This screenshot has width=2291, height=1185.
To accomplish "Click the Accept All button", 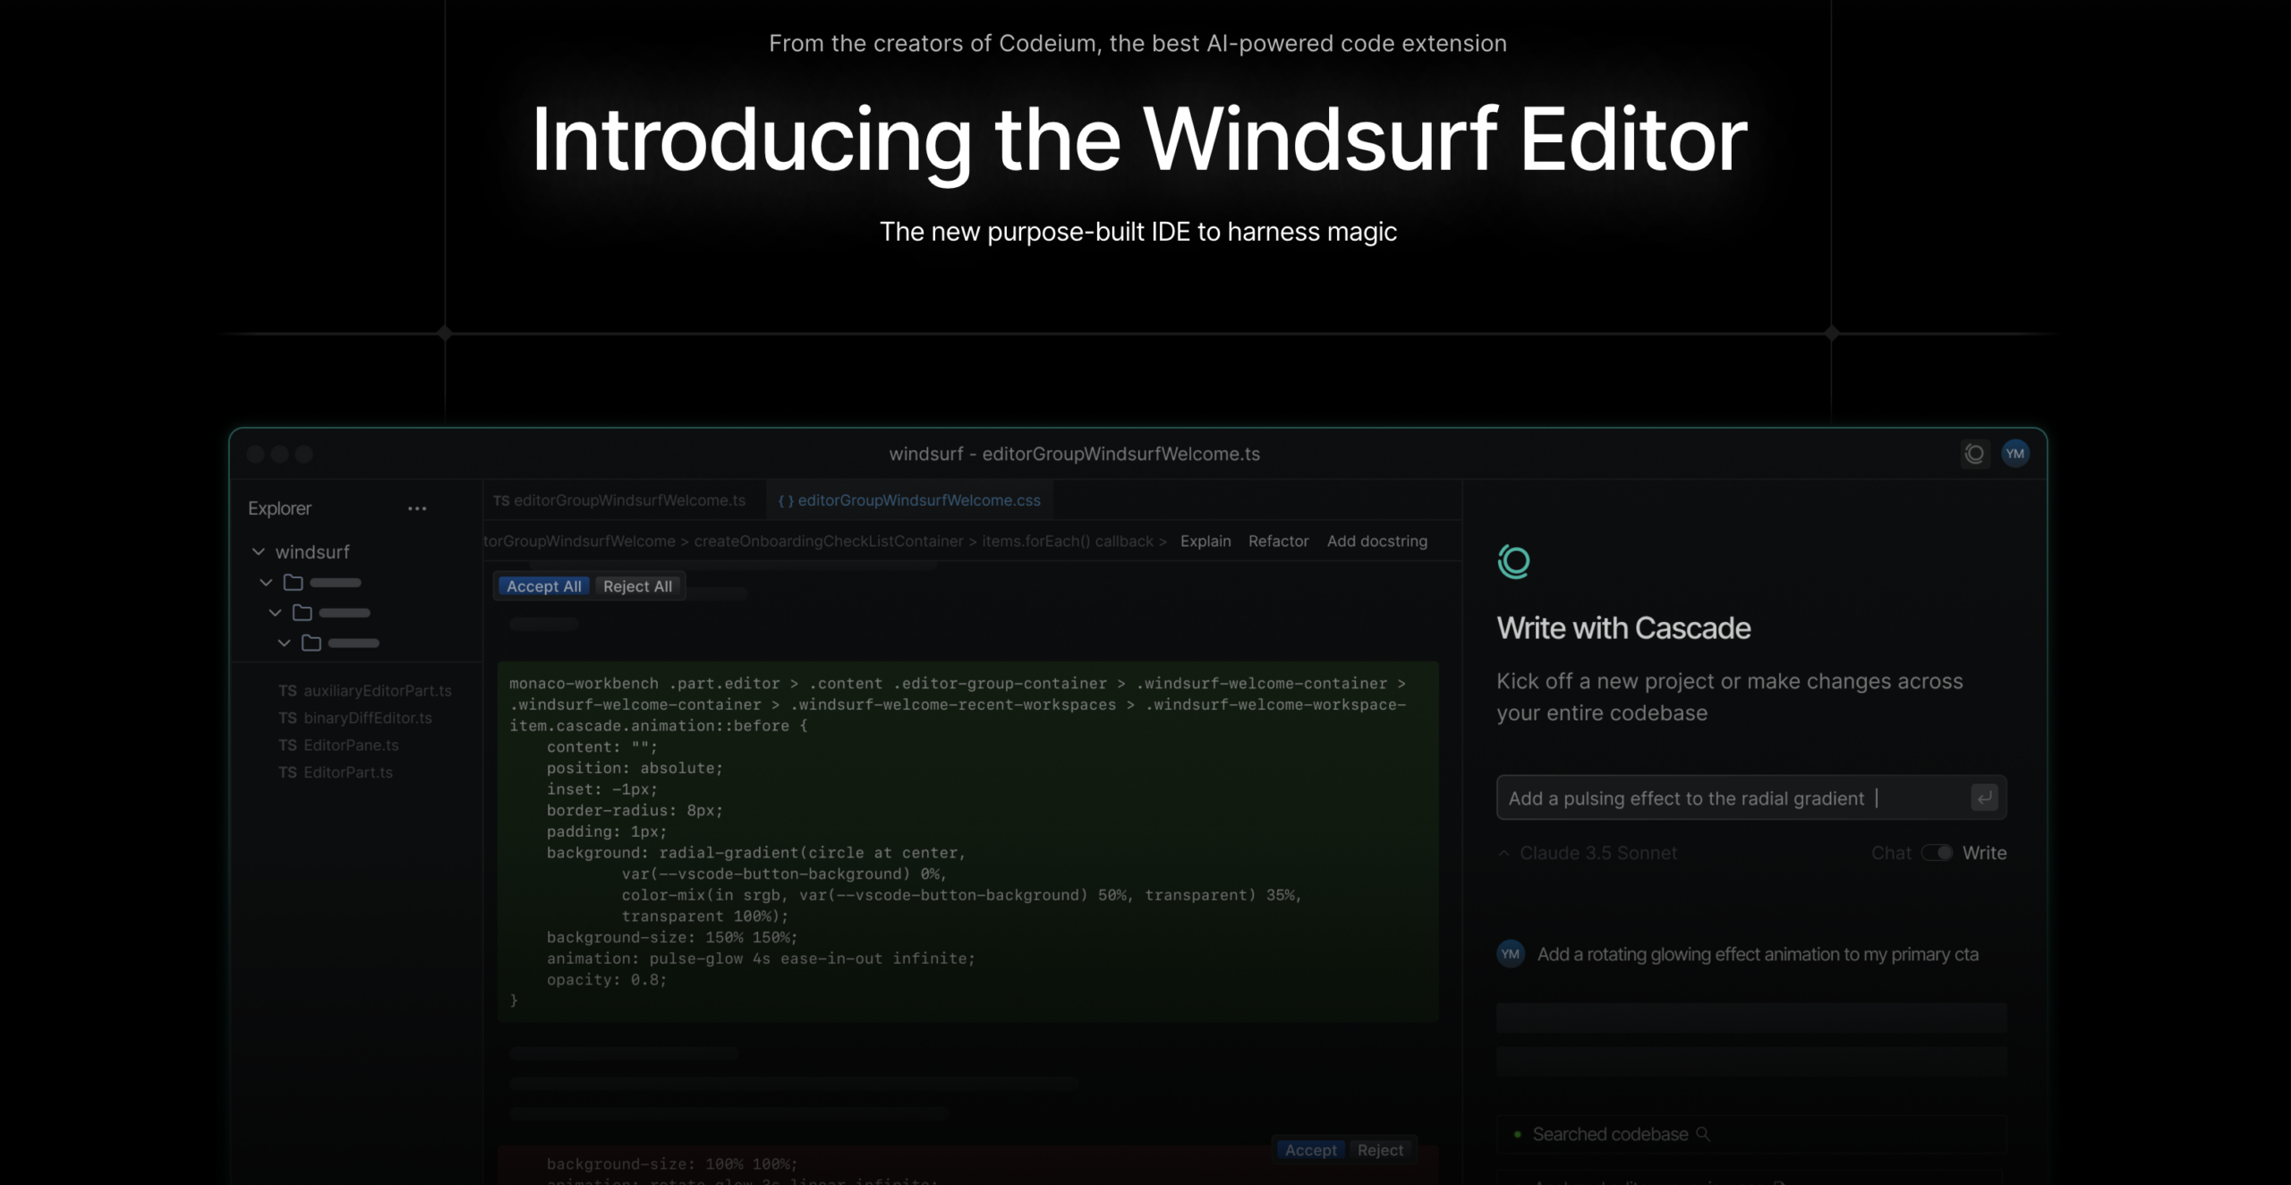I will coord(542,586).
